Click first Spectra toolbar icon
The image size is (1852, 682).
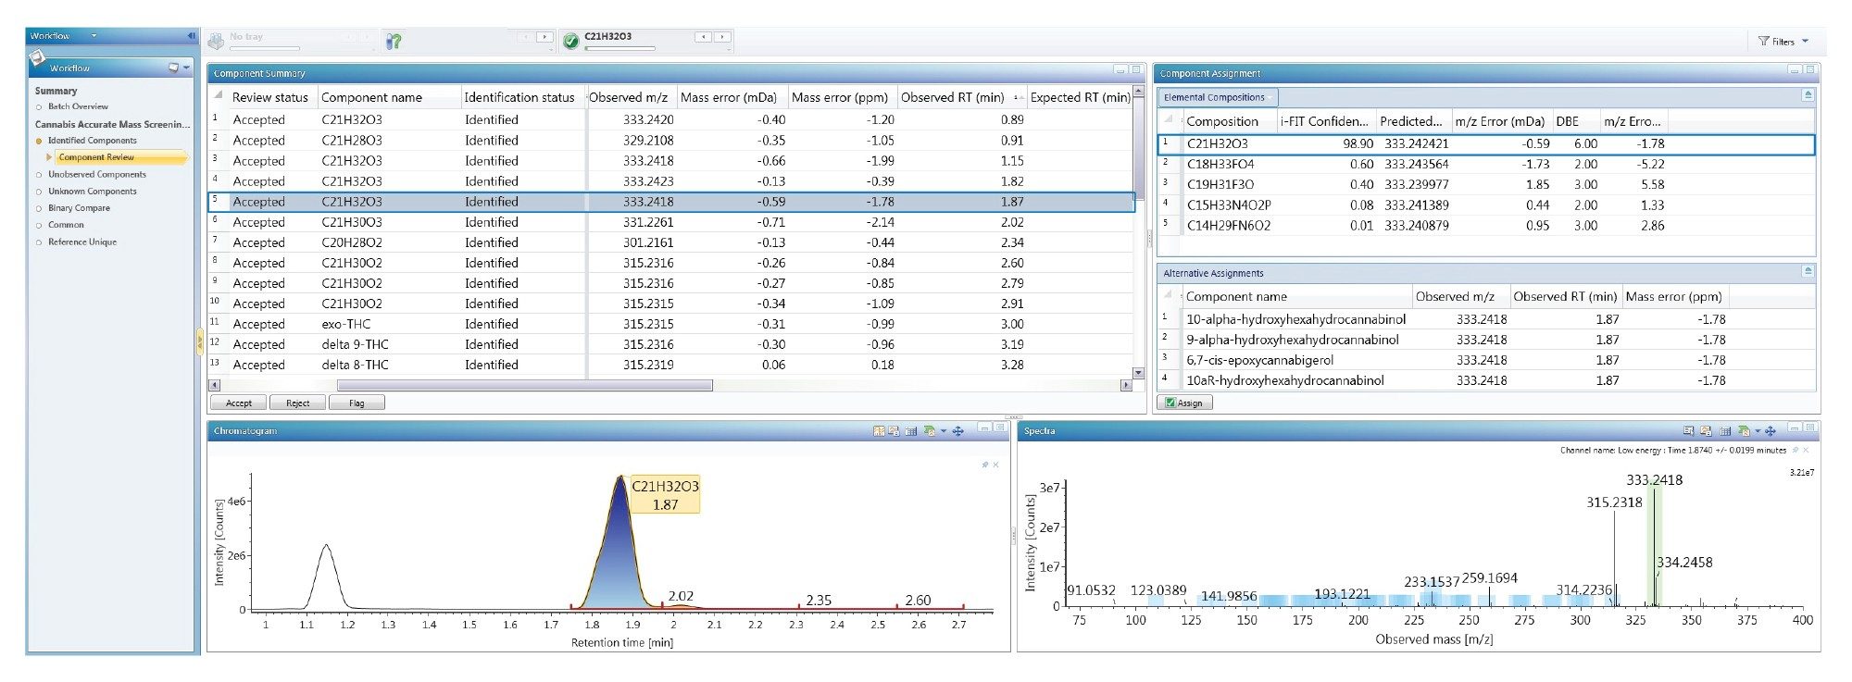tap(1688, 431)
